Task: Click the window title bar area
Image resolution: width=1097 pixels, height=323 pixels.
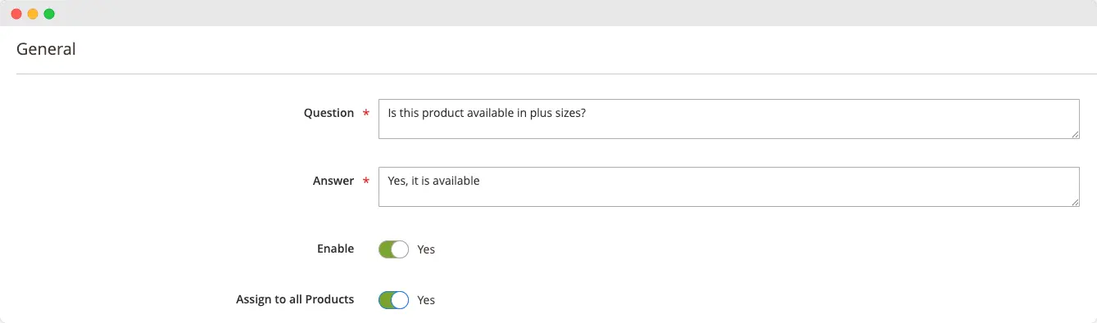Action: pyautogui.click(x=573, y=13)
